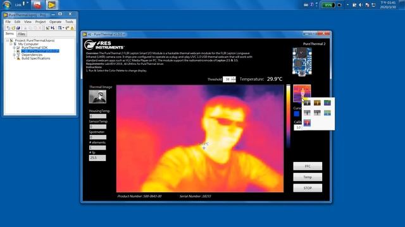Open the red taskbar application button
This screenshot has height=227, width=405.
[37, 4]
